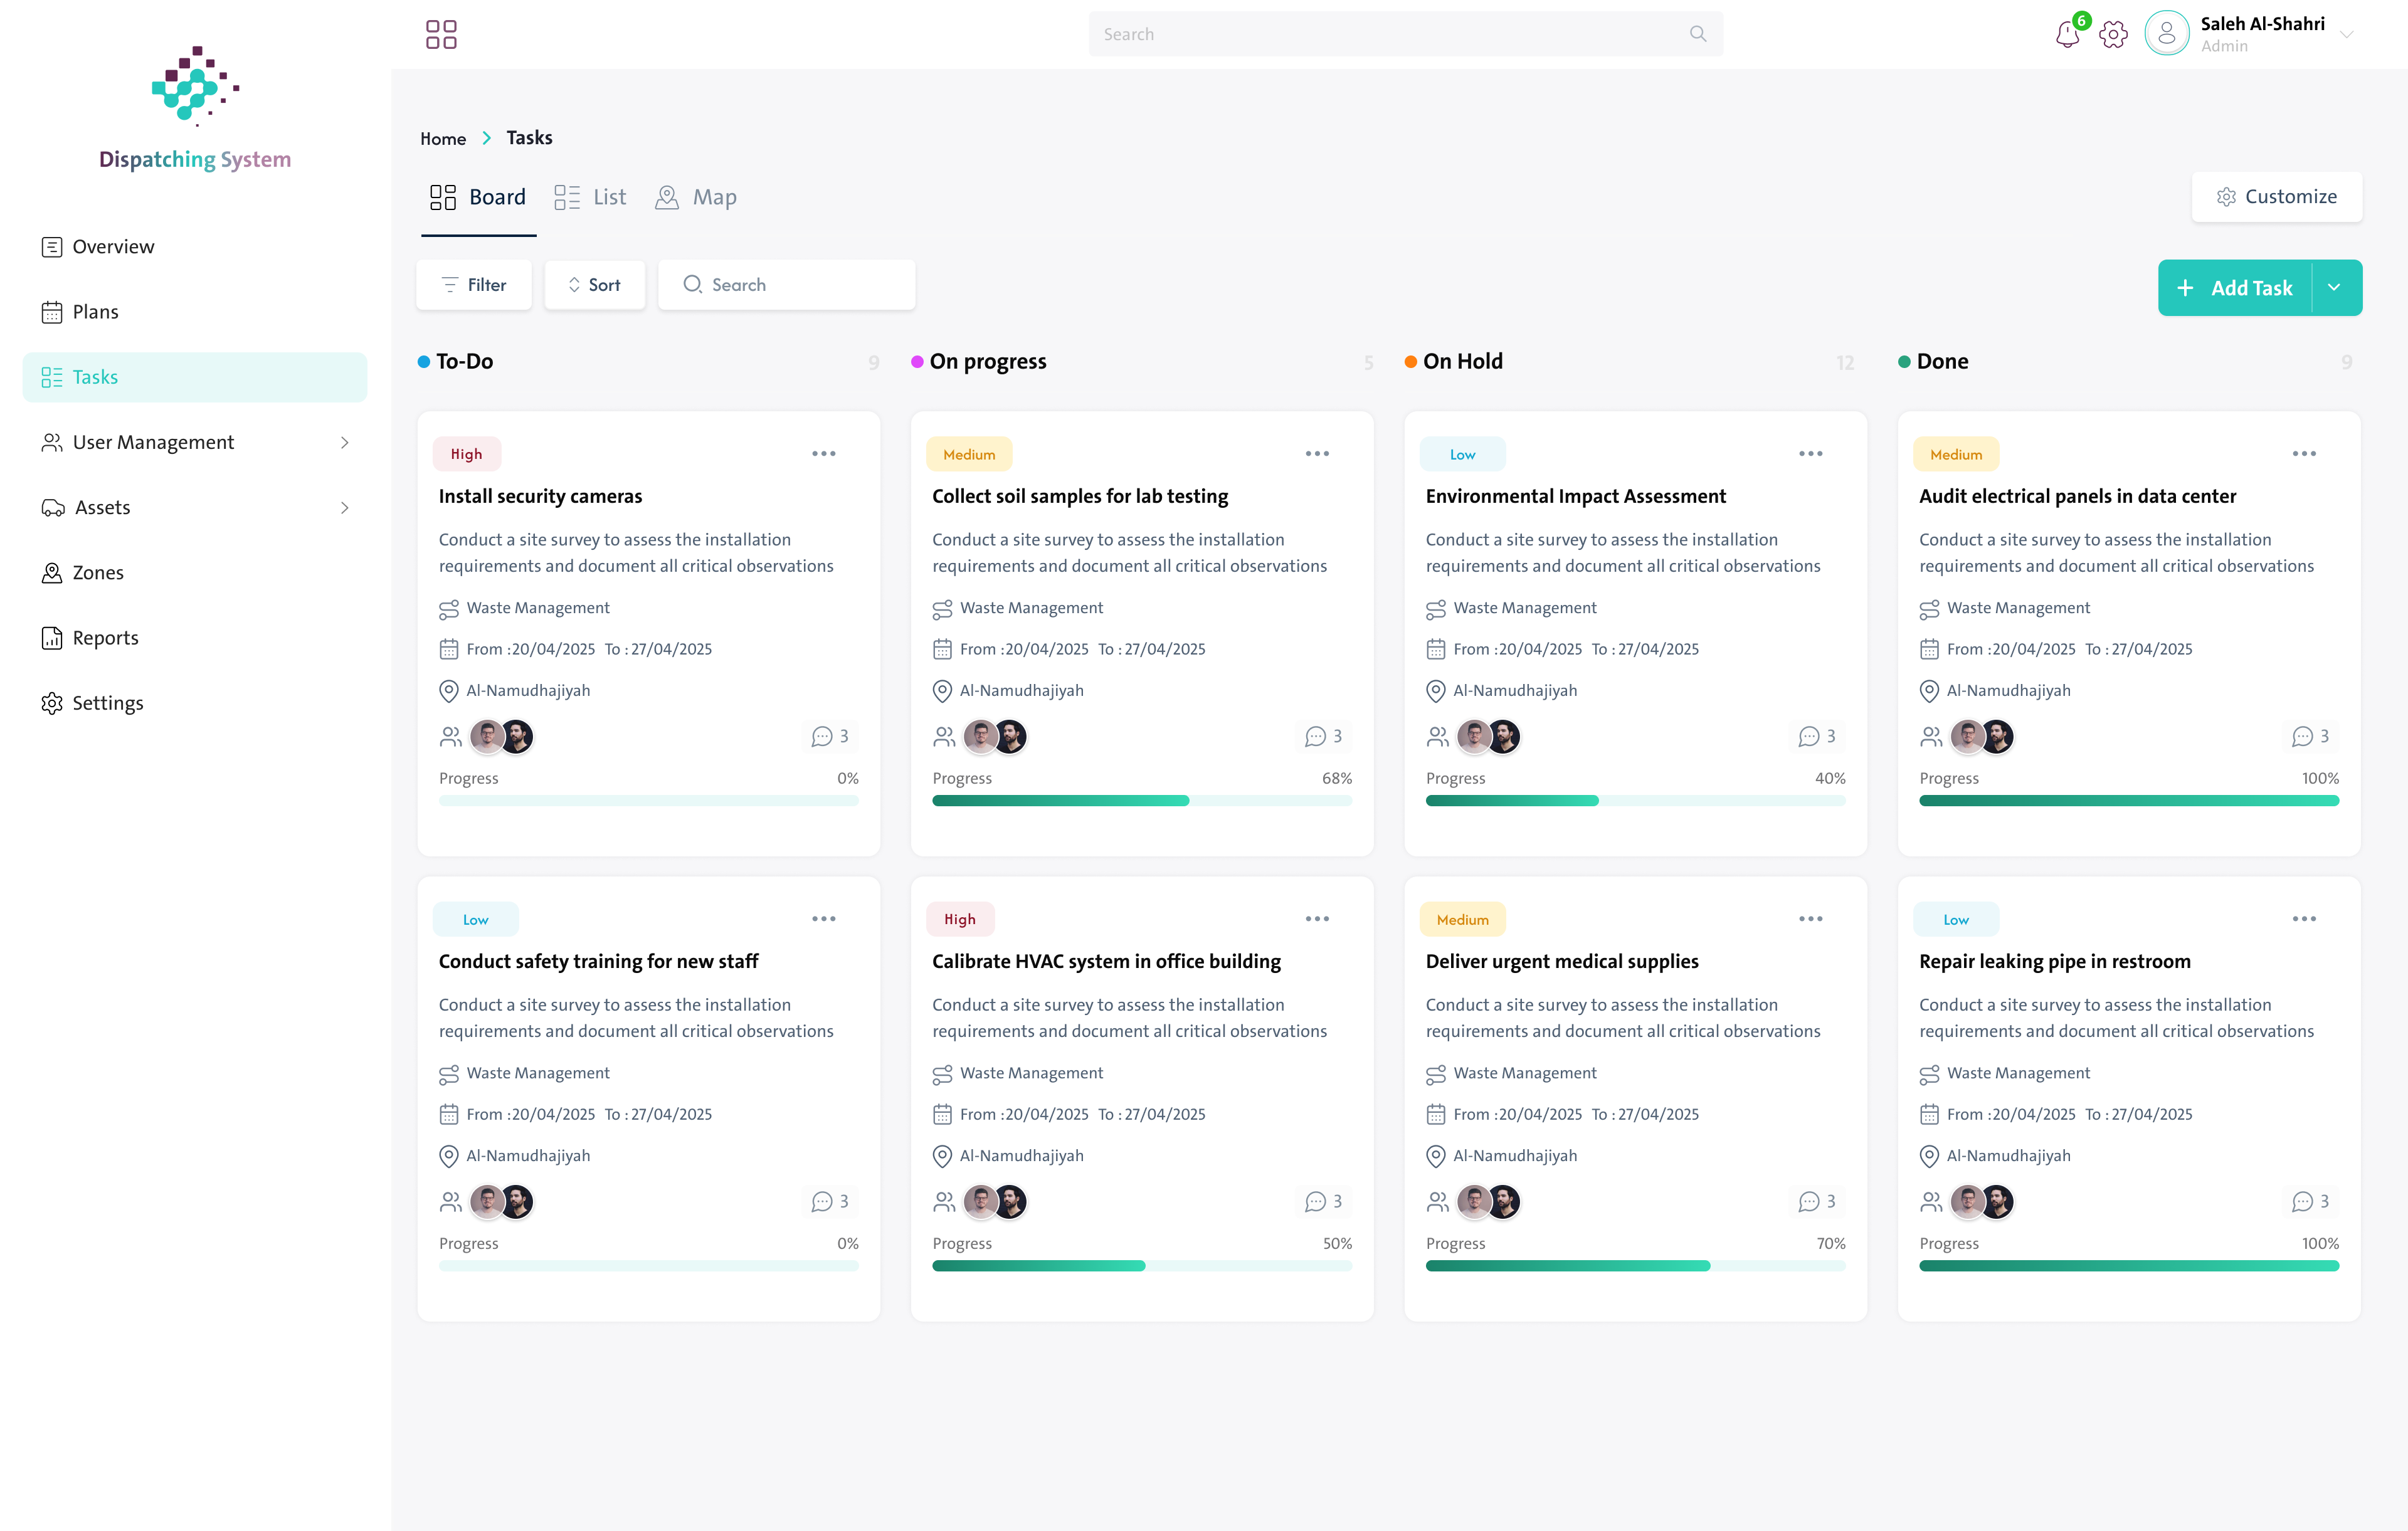Viewport: 2408px width, 1531px height.
Task: Expand the User Management submenu
Action: (x=344, y=442)
